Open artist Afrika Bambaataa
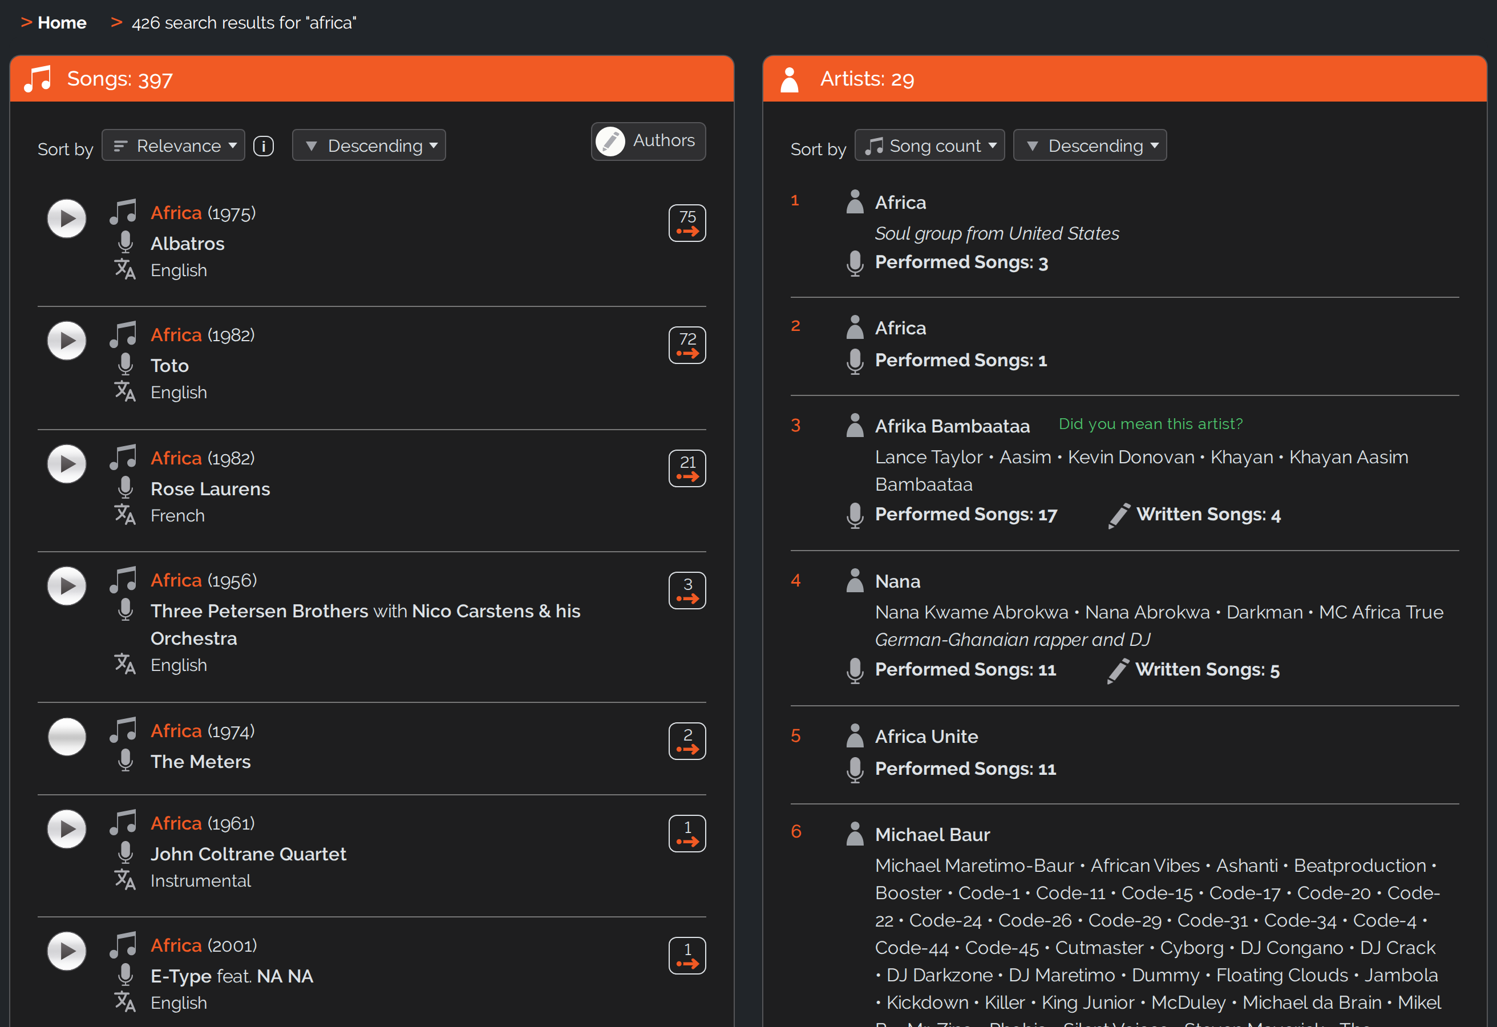Screen dimensions: 1497x1027 [952, 426]
